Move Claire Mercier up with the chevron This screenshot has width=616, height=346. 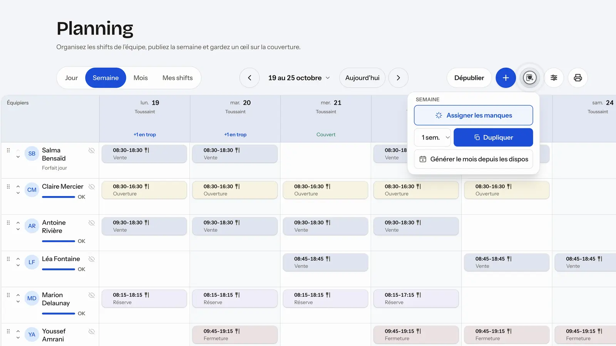18,186
